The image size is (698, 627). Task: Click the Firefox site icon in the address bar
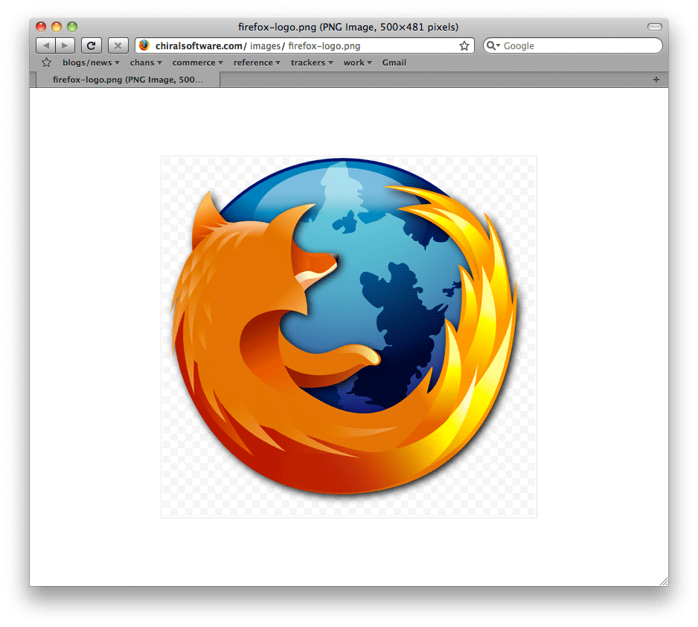click(x=144, y=45)
